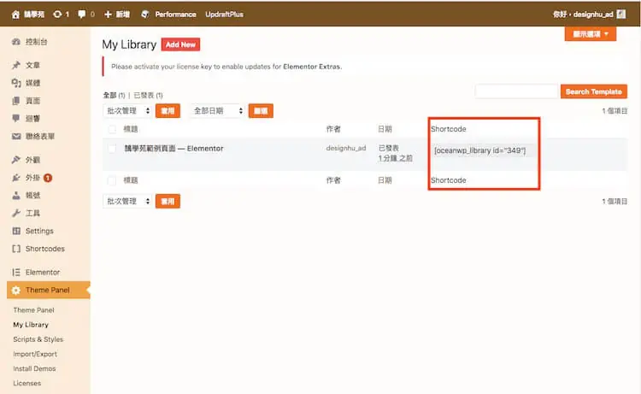Open the My Library submenu item
This screenshot has width=641, height=394.
pos(31,325)
